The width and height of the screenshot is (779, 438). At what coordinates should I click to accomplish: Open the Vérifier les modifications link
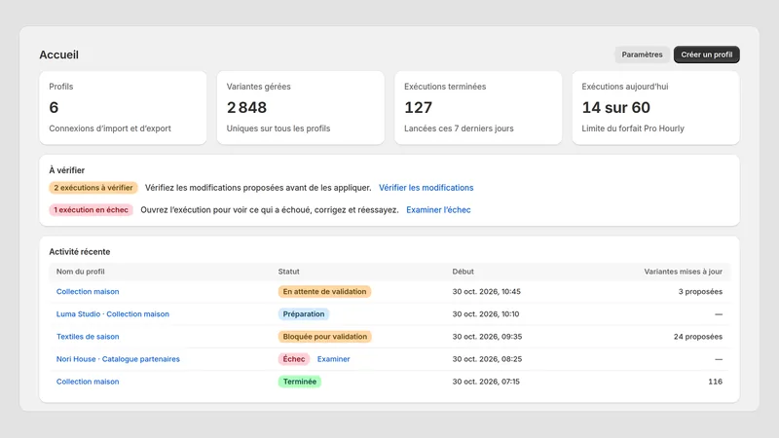click(x=426, y=188)
